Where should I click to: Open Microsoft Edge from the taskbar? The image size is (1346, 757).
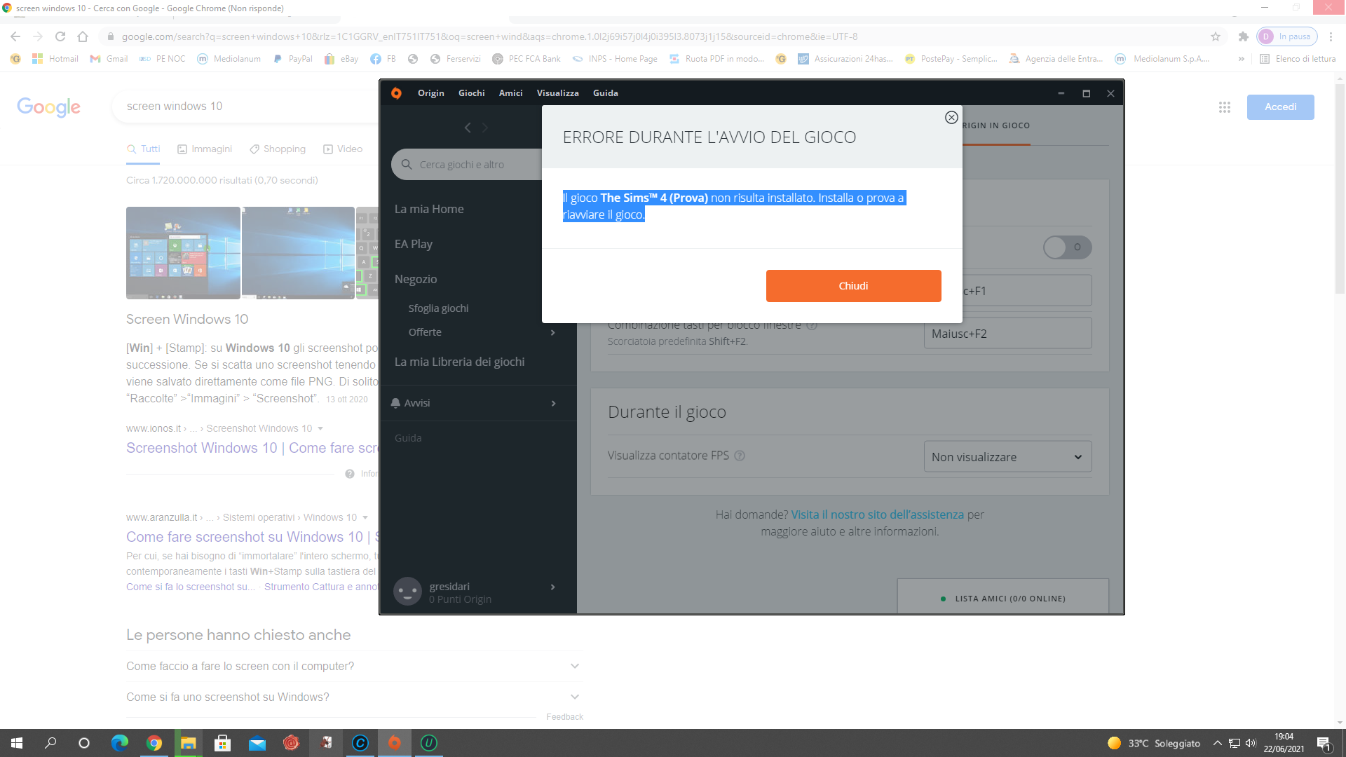(120, 743)
